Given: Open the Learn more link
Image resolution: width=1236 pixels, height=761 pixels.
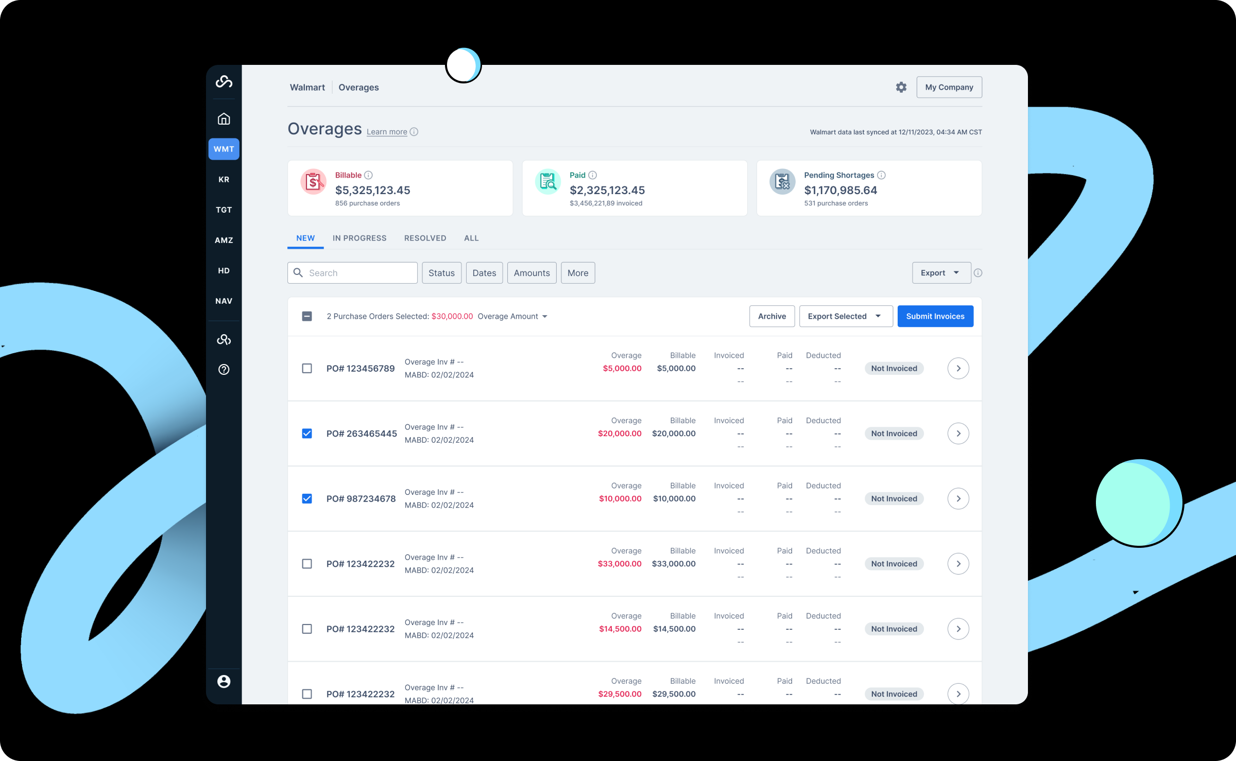Looking at the screenshot, I should coord(387,132).
